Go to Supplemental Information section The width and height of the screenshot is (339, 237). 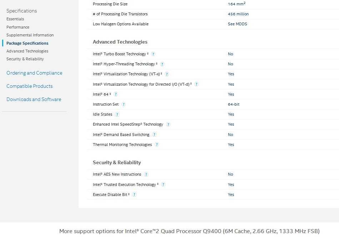pyautogui.click(x=30, y=35)
